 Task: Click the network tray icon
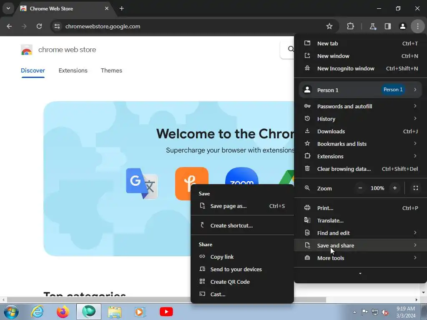tap(375, 312)
